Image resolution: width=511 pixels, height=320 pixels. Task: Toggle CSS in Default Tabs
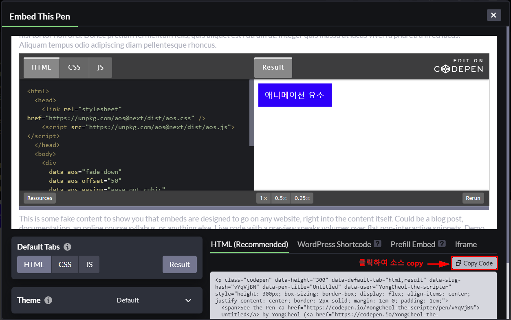pos(65,264)
